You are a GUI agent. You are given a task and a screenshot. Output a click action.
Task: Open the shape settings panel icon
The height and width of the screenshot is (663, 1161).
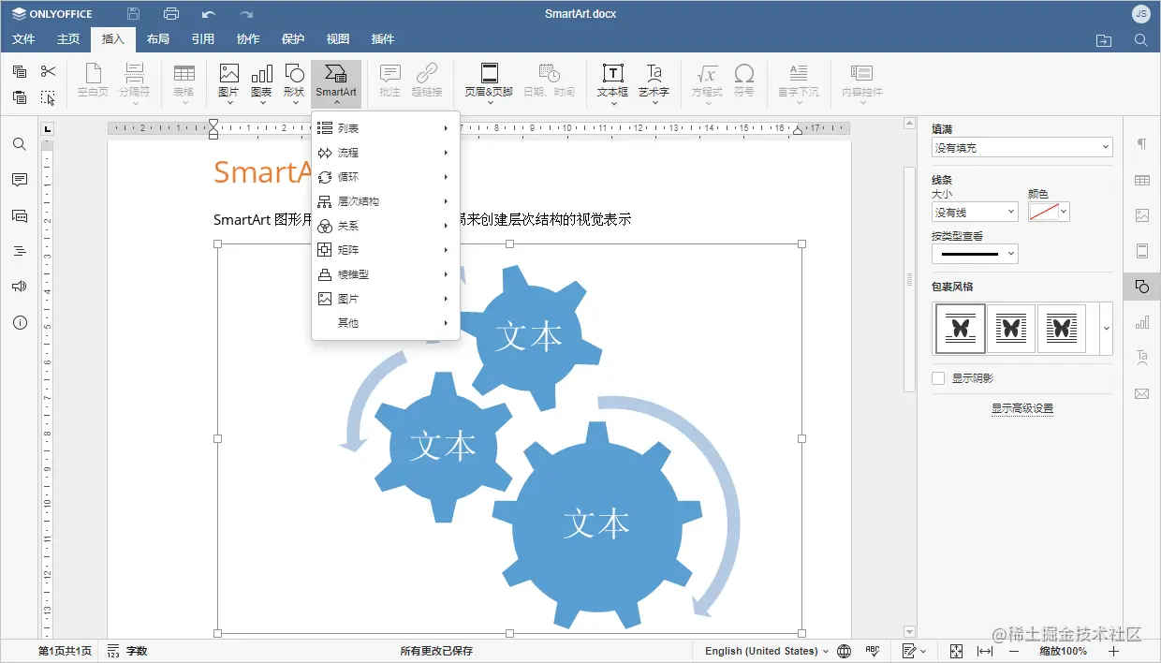1140,287
